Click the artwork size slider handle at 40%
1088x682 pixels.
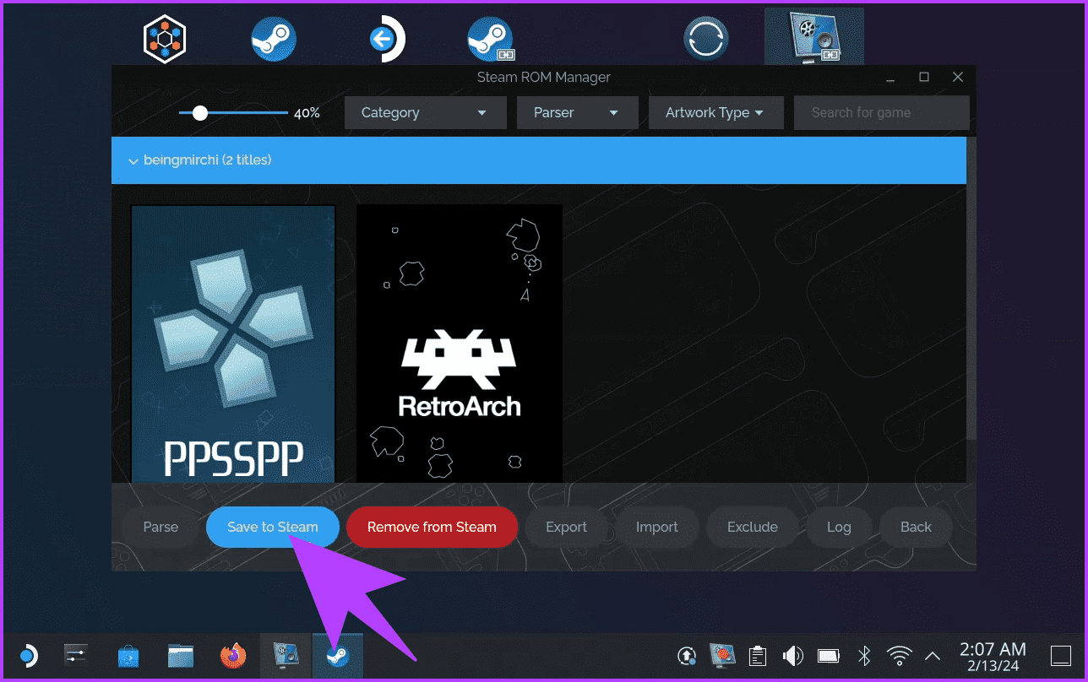200,112
